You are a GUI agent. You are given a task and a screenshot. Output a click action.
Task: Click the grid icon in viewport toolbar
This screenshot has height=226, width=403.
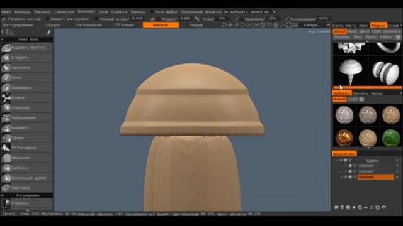tap(276, 25)
